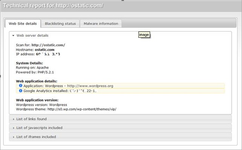Expand the List of iframes included section
The height and width of the screenshot is (150, 242).
tap(36, 137)
